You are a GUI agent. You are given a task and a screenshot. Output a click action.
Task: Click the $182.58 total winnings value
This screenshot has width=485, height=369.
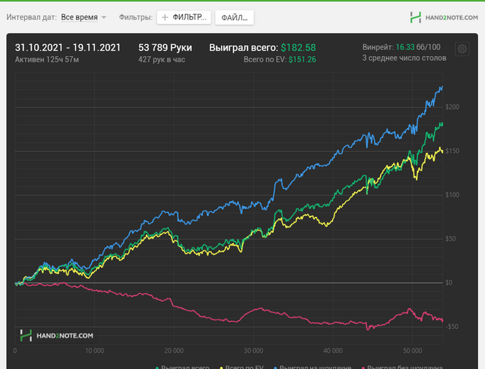298,48
